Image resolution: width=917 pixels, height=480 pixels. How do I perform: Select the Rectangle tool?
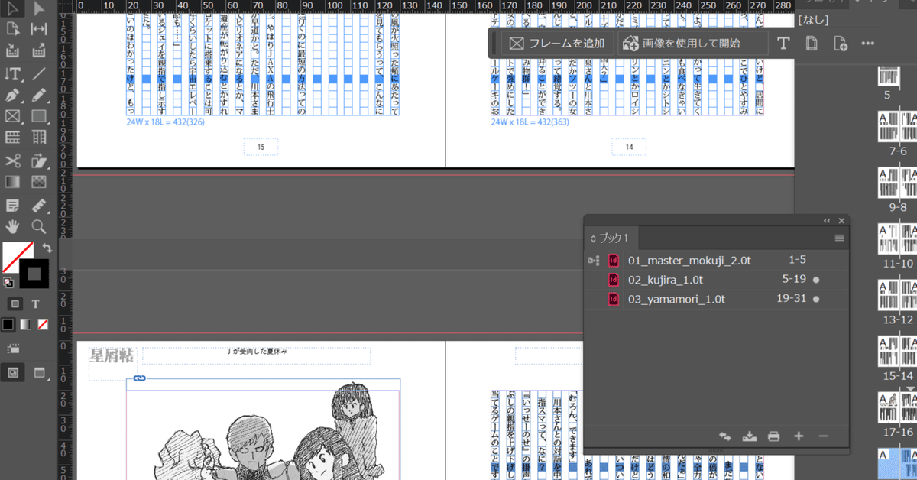coord(39,117)
